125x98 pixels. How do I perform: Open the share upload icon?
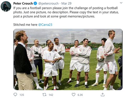pyautogui.click(x=103, y=95)
